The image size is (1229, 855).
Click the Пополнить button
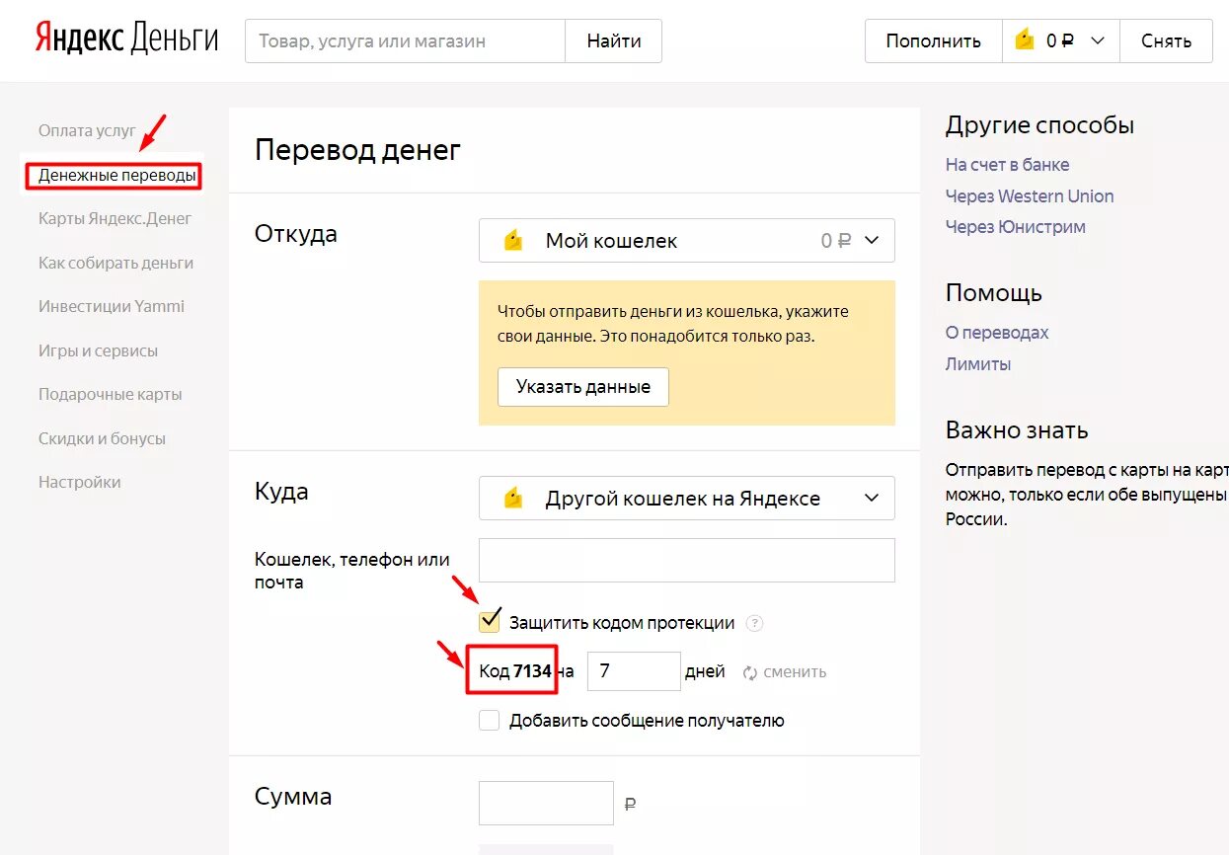click(933, 40)
